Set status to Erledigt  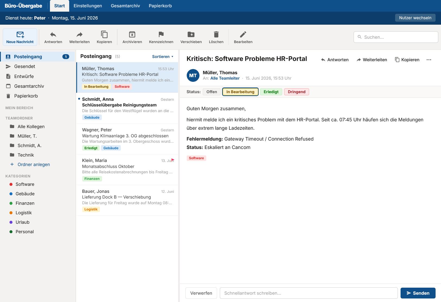click(x=271, y=92)
